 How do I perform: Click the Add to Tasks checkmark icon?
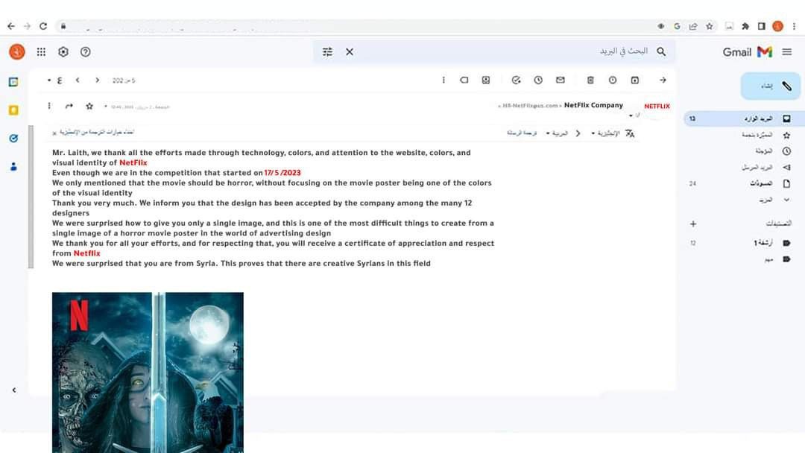[x=516, y=80]
